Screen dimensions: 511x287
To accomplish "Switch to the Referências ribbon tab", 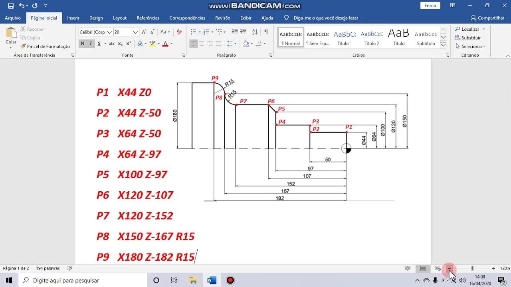I will (x=148, y=18).
